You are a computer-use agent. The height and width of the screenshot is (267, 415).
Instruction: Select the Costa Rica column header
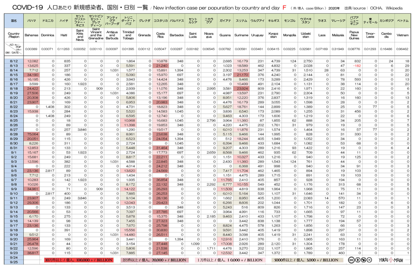160,35
